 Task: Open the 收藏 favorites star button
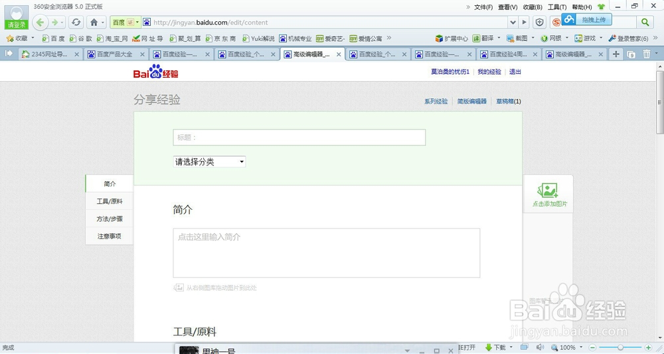[17, 38]
